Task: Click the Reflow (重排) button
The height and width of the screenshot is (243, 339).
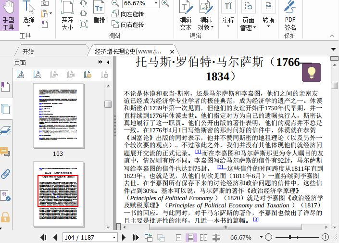Action: [99, 12]
